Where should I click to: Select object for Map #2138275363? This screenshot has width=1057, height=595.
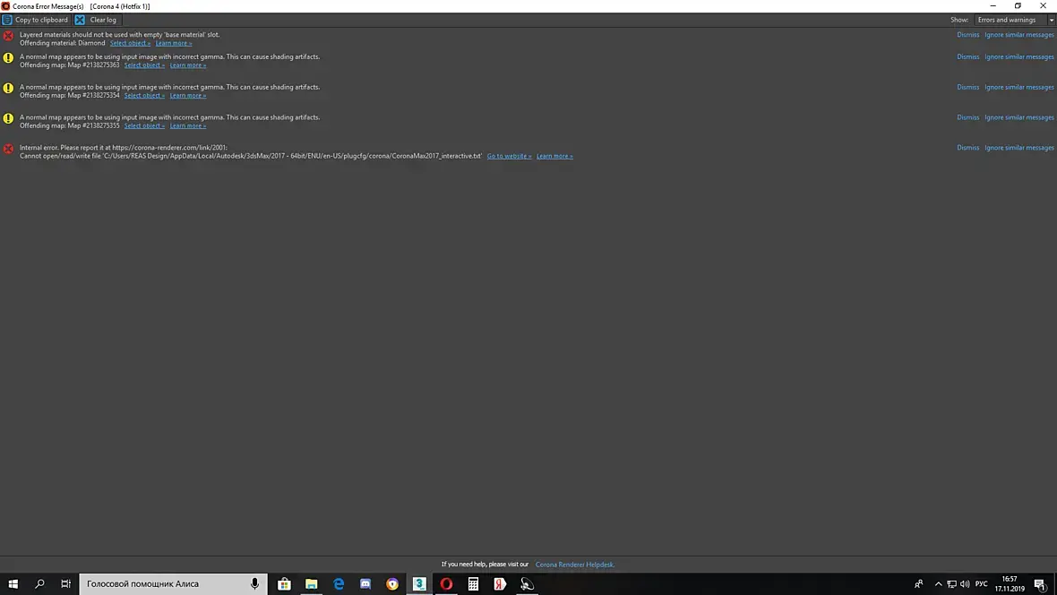coord(144,65)
